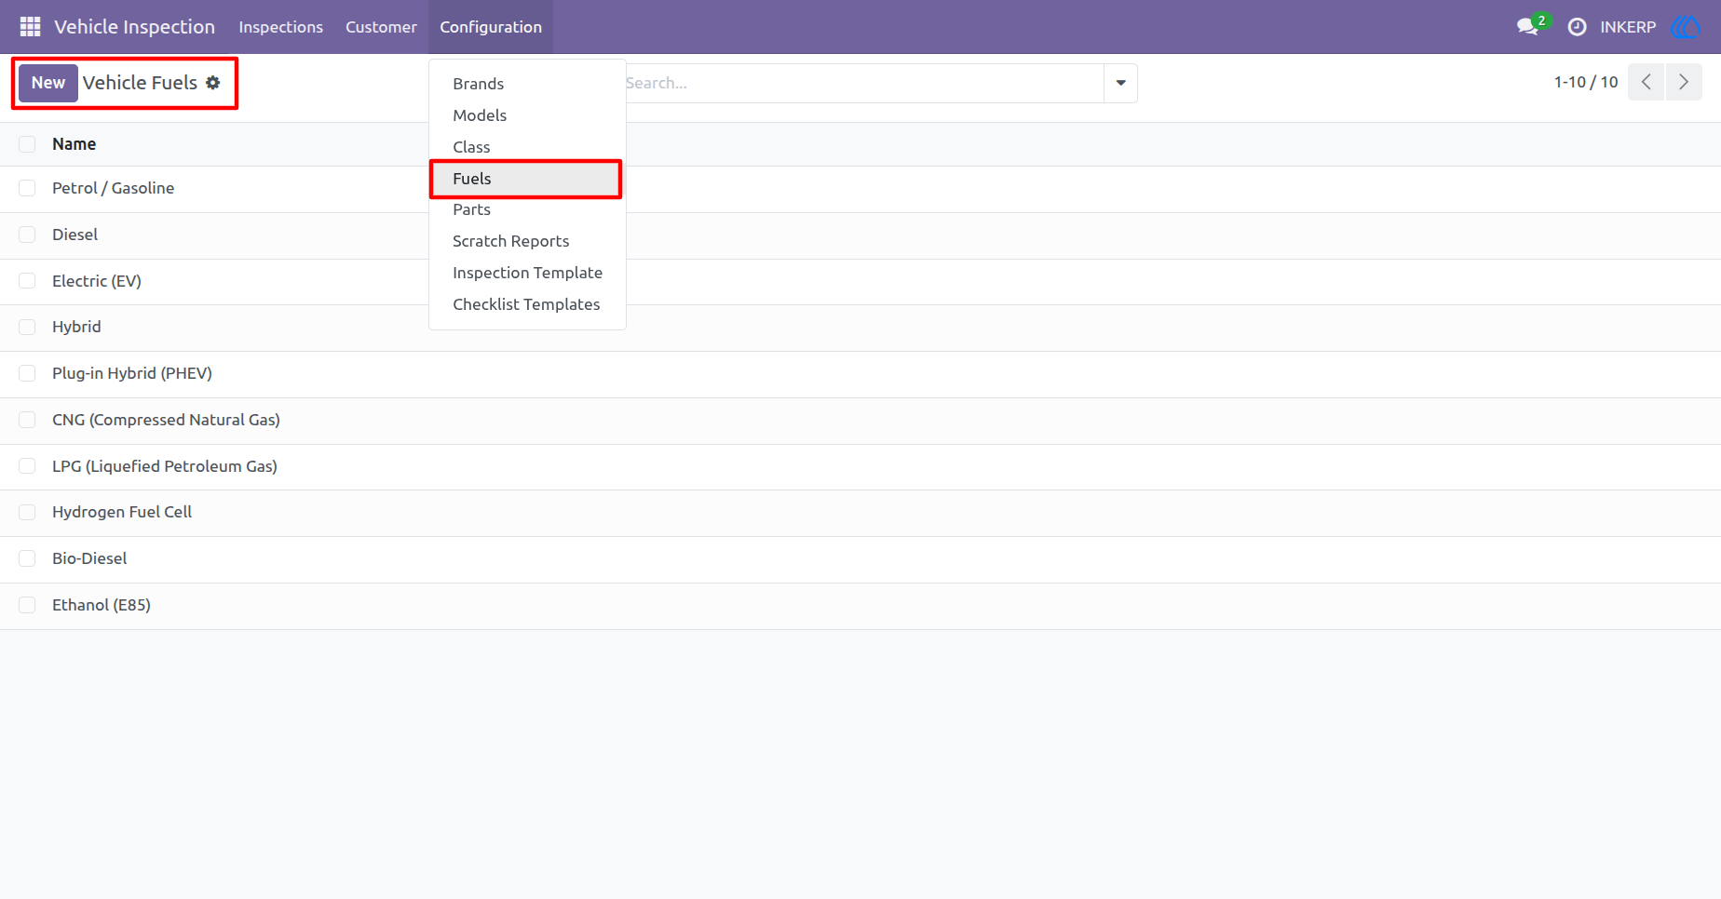Tick the Hydrogen Fuel Cell checkbox

coord(27,512)
